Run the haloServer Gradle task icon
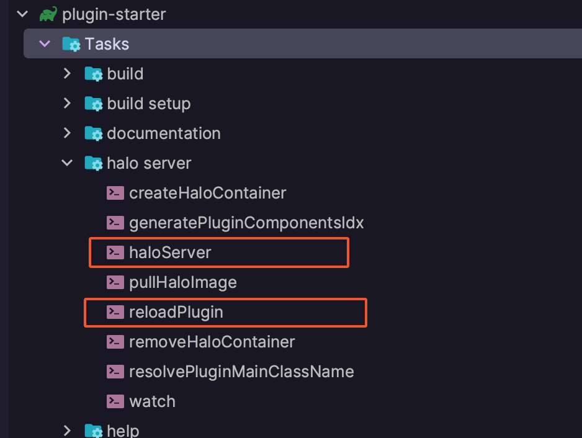The image size is (582, 438). 115,253
